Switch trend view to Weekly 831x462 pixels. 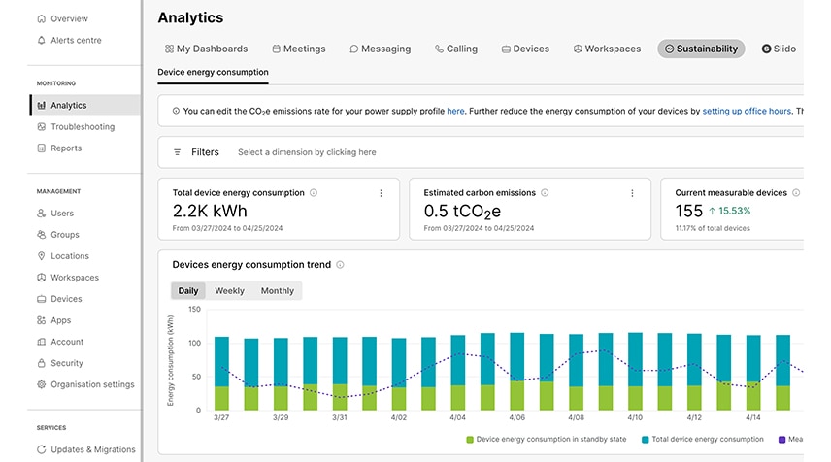click(229, 291)
